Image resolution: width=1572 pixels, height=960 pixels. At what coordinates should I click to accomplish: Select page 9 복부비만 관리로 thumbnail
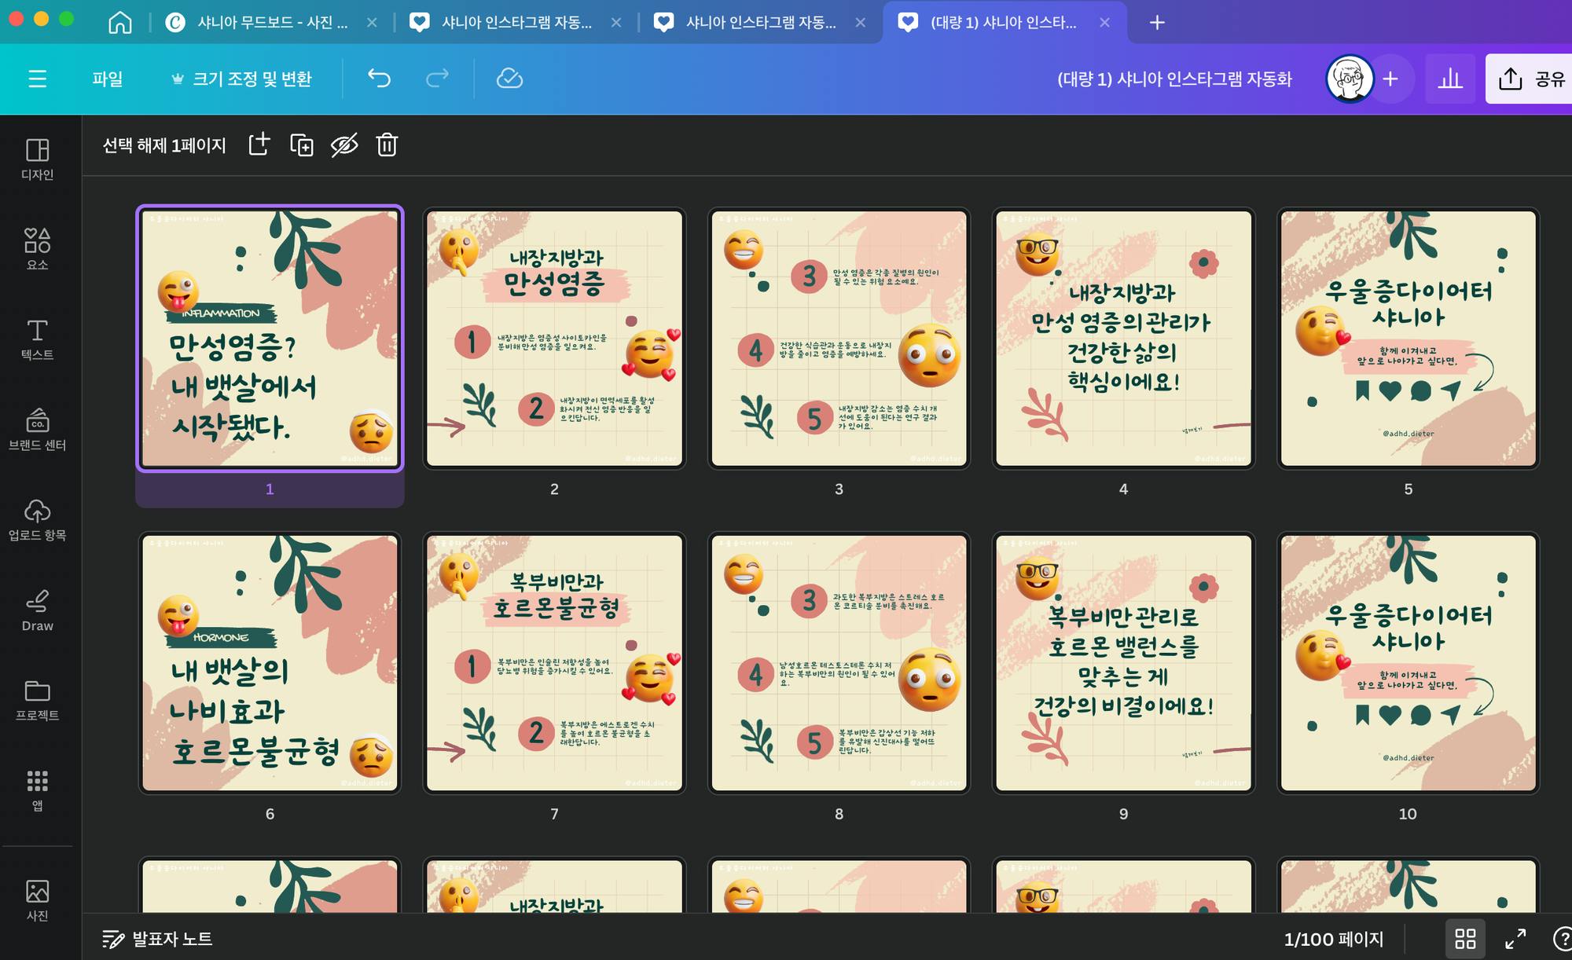coord(1123,663)
